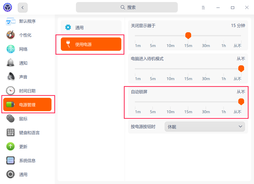Open 键盘和语言 settings label
Viewport: 254px width, 184px height.
(29, 133)
